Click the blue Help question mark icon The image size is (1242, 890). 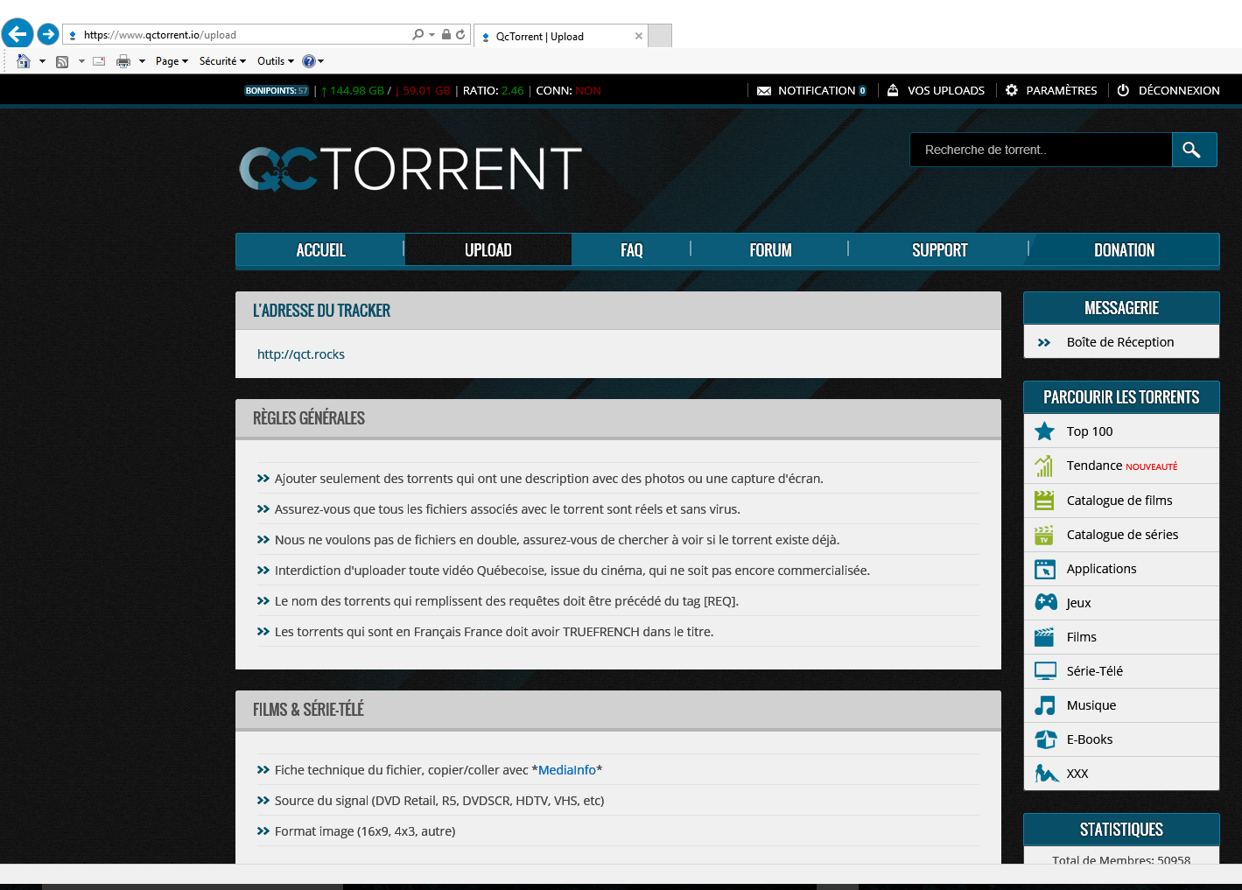(308, 61)
